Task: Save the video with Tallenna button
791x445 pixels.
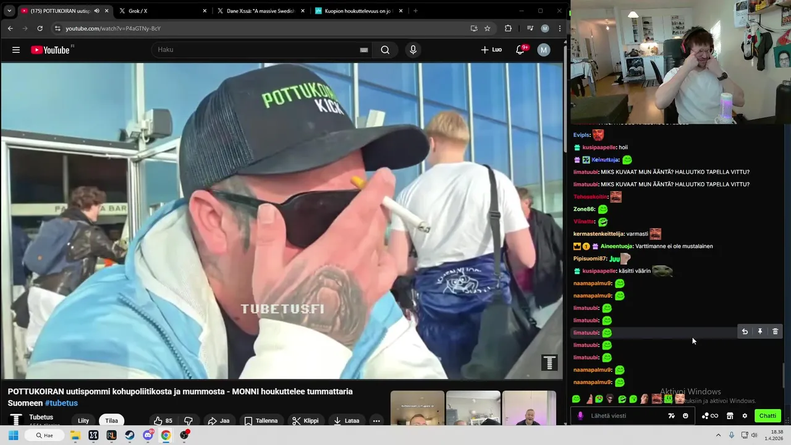Action: click(x=261, y=421)
